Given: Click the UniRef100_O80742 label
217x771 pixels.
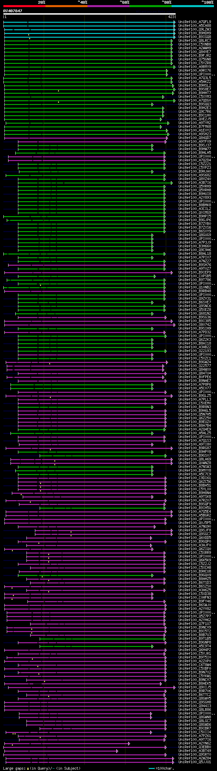Looking at the screenshot, I should coord(195,325).
